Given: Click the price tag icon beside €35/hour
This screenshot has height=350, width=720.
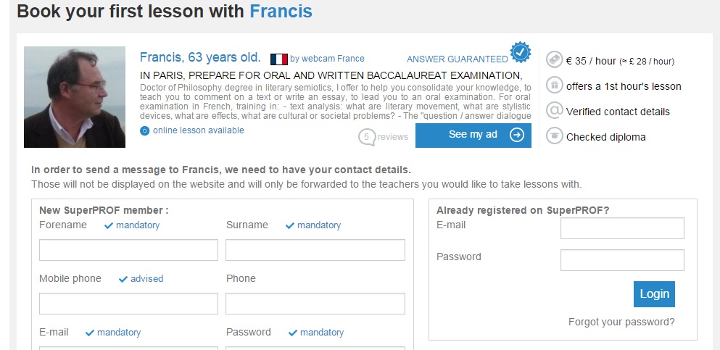Looking at the screenshot, I should pyautogui.click(x=555, y=60).
